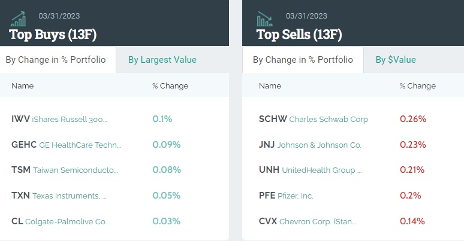Click % Change column header in Top Sells
This screenshot has width=464, height=241.
(418, 86)
